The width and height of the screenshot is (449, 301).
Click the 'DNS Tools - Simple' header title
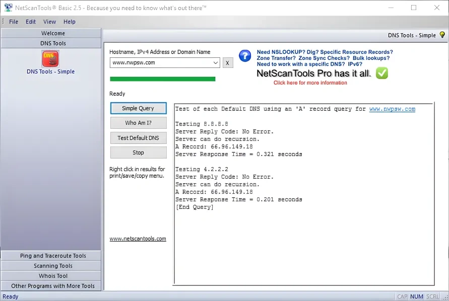pyautogui.click(x=412, y=35)
